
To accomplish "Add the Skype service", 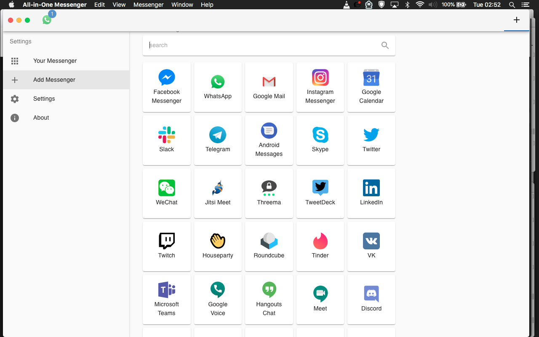I will tap(320, 140).
